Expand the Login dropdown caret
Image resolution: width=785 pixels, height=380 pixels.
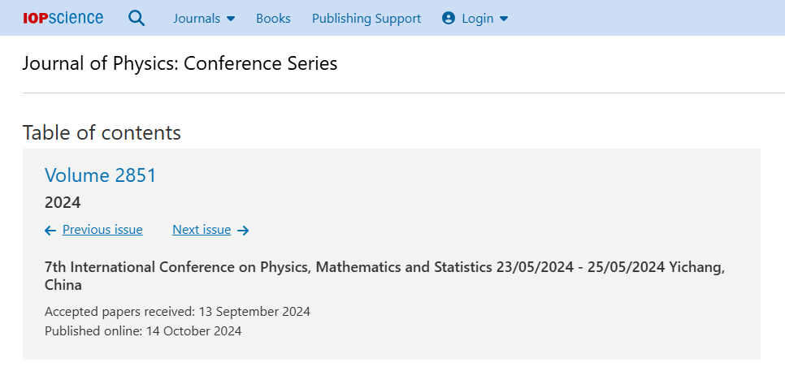pyautogui.click(x=504, y=19)
